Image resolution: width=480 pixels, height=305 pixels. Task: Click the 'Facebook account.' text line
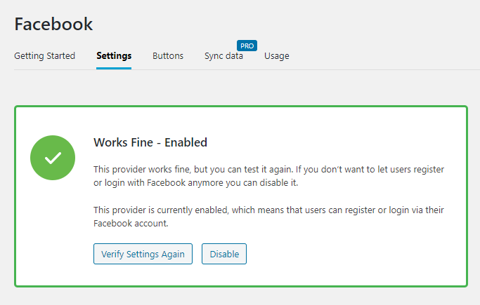[x=131, y=222]
